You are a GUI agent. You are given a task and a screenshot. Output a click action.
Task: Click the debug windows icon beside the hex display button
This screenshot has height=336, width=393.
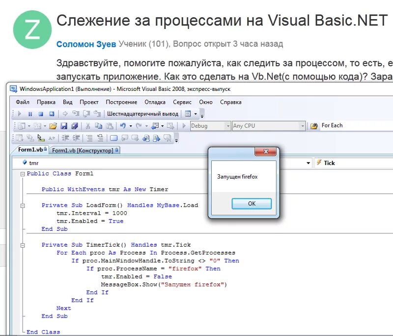click(188, 114)
